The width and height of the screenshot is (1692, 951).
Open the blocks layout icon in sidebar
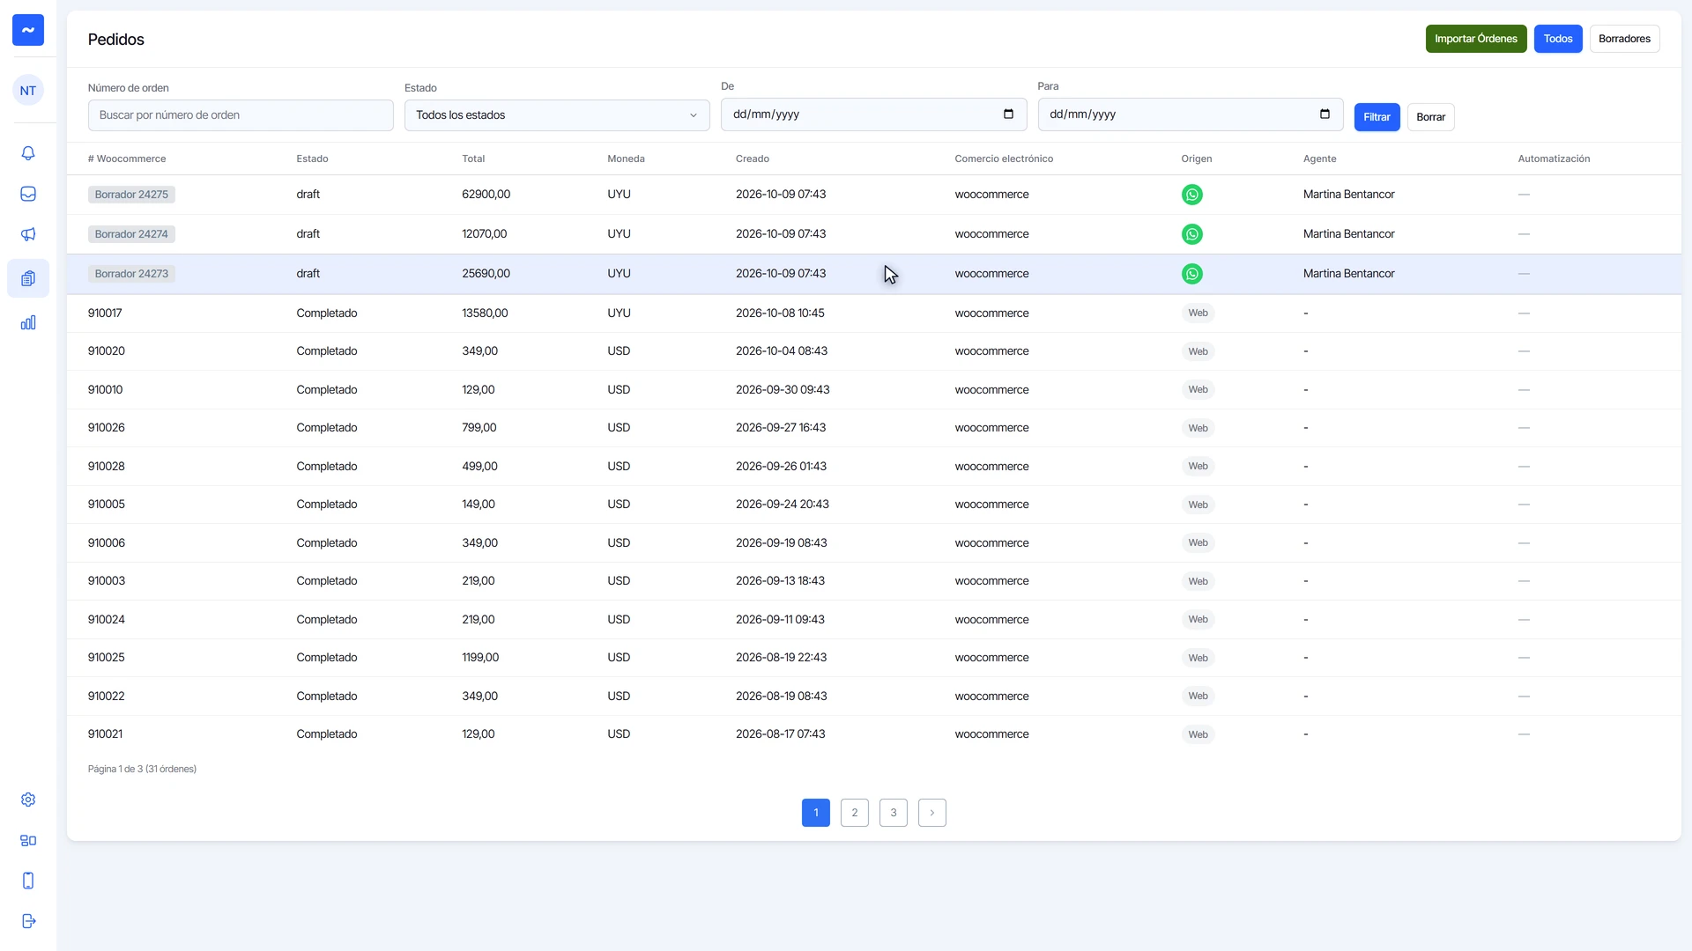[28, 840]
